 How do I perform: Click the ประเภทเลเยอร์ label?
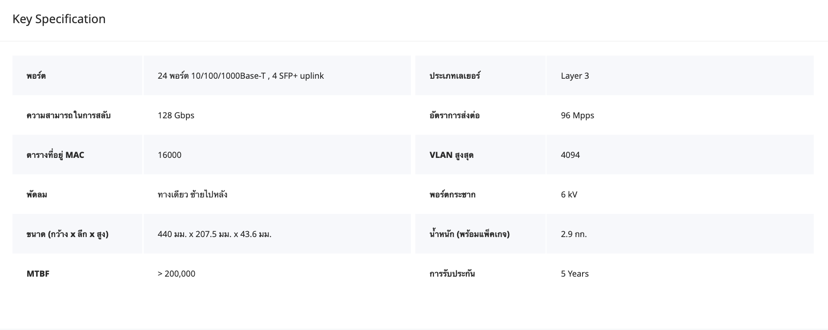(454, 76)
